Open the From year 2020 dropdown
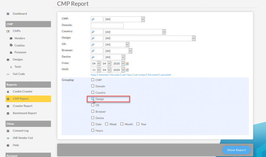The width and height of the screenshot is (266, 157). tap(118, 64)
